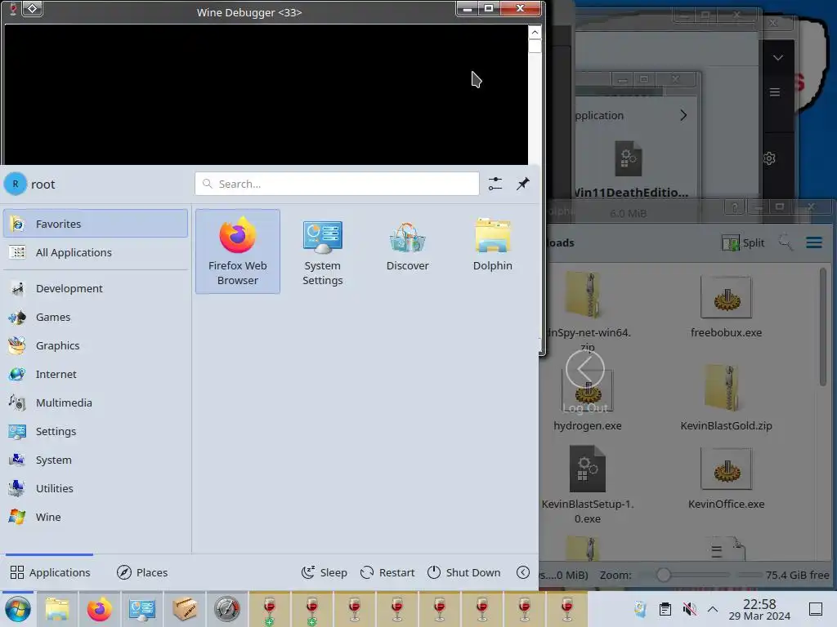837x627 pixels.
Task: Click the root user avatar
Action: (x=16, y=184)
